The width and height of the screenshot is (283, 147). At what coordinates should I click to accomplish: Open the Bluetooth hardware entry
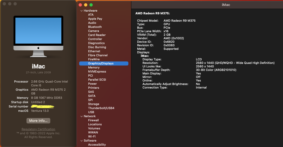(95, 27)
